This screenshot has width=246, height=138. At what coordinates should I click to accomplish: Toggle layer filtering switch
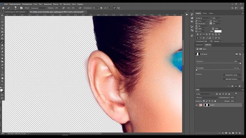tap(236, 94)
